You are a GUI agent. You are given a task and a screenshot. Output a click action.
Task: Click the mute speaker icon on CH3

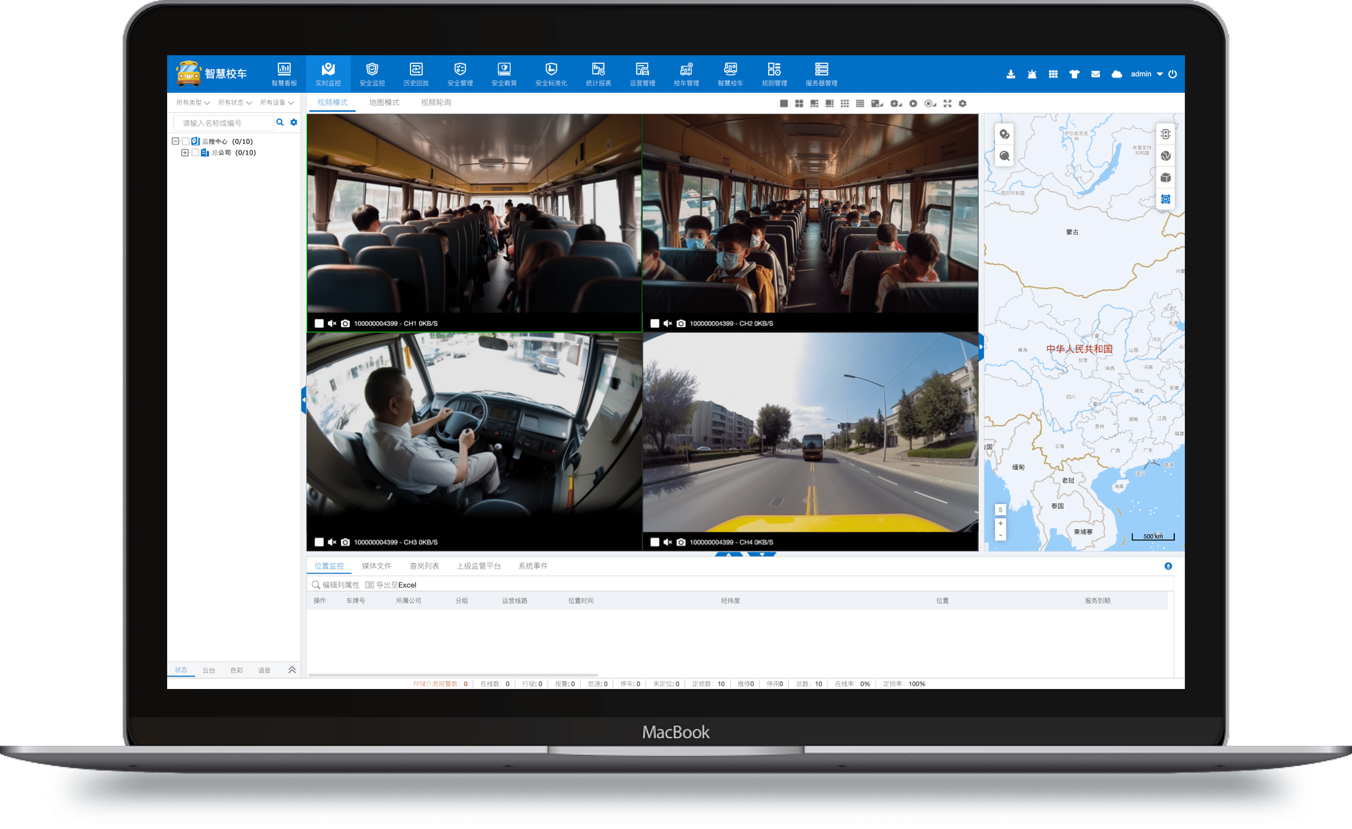click(x=332, y=542)
